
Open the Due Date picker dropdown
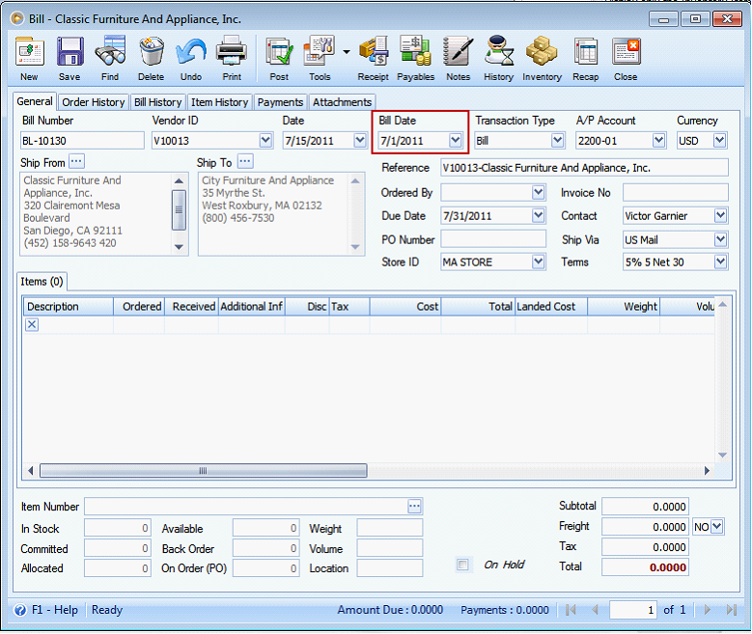(x=538, y=215)
